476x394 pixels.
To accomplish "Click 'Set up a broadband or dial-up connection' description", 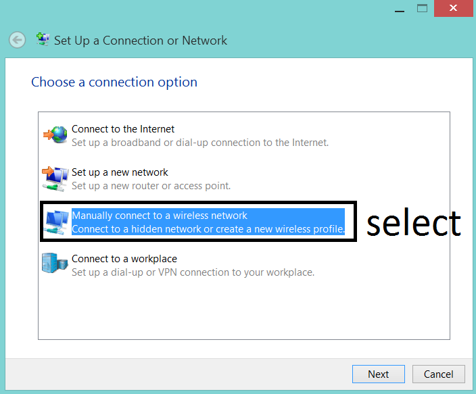I will pyautogui.click(x=200, y=143).
